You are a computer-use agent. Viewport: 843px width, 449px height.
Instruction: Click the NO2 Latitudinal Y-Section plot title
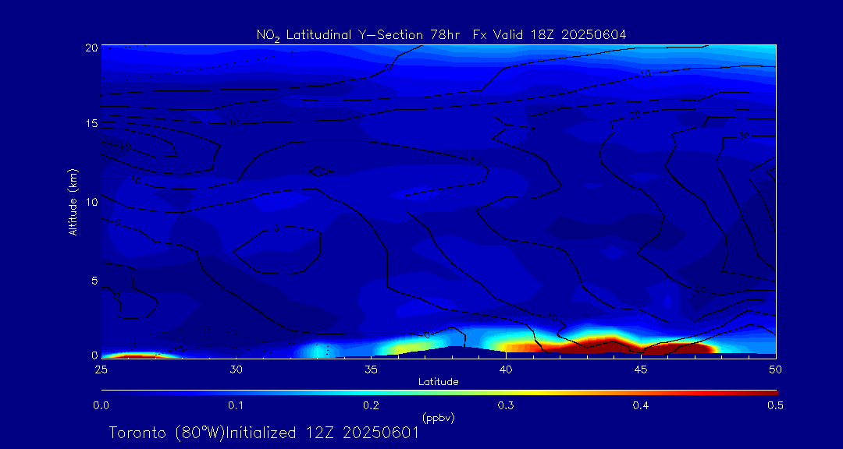[x=441, y=34]
